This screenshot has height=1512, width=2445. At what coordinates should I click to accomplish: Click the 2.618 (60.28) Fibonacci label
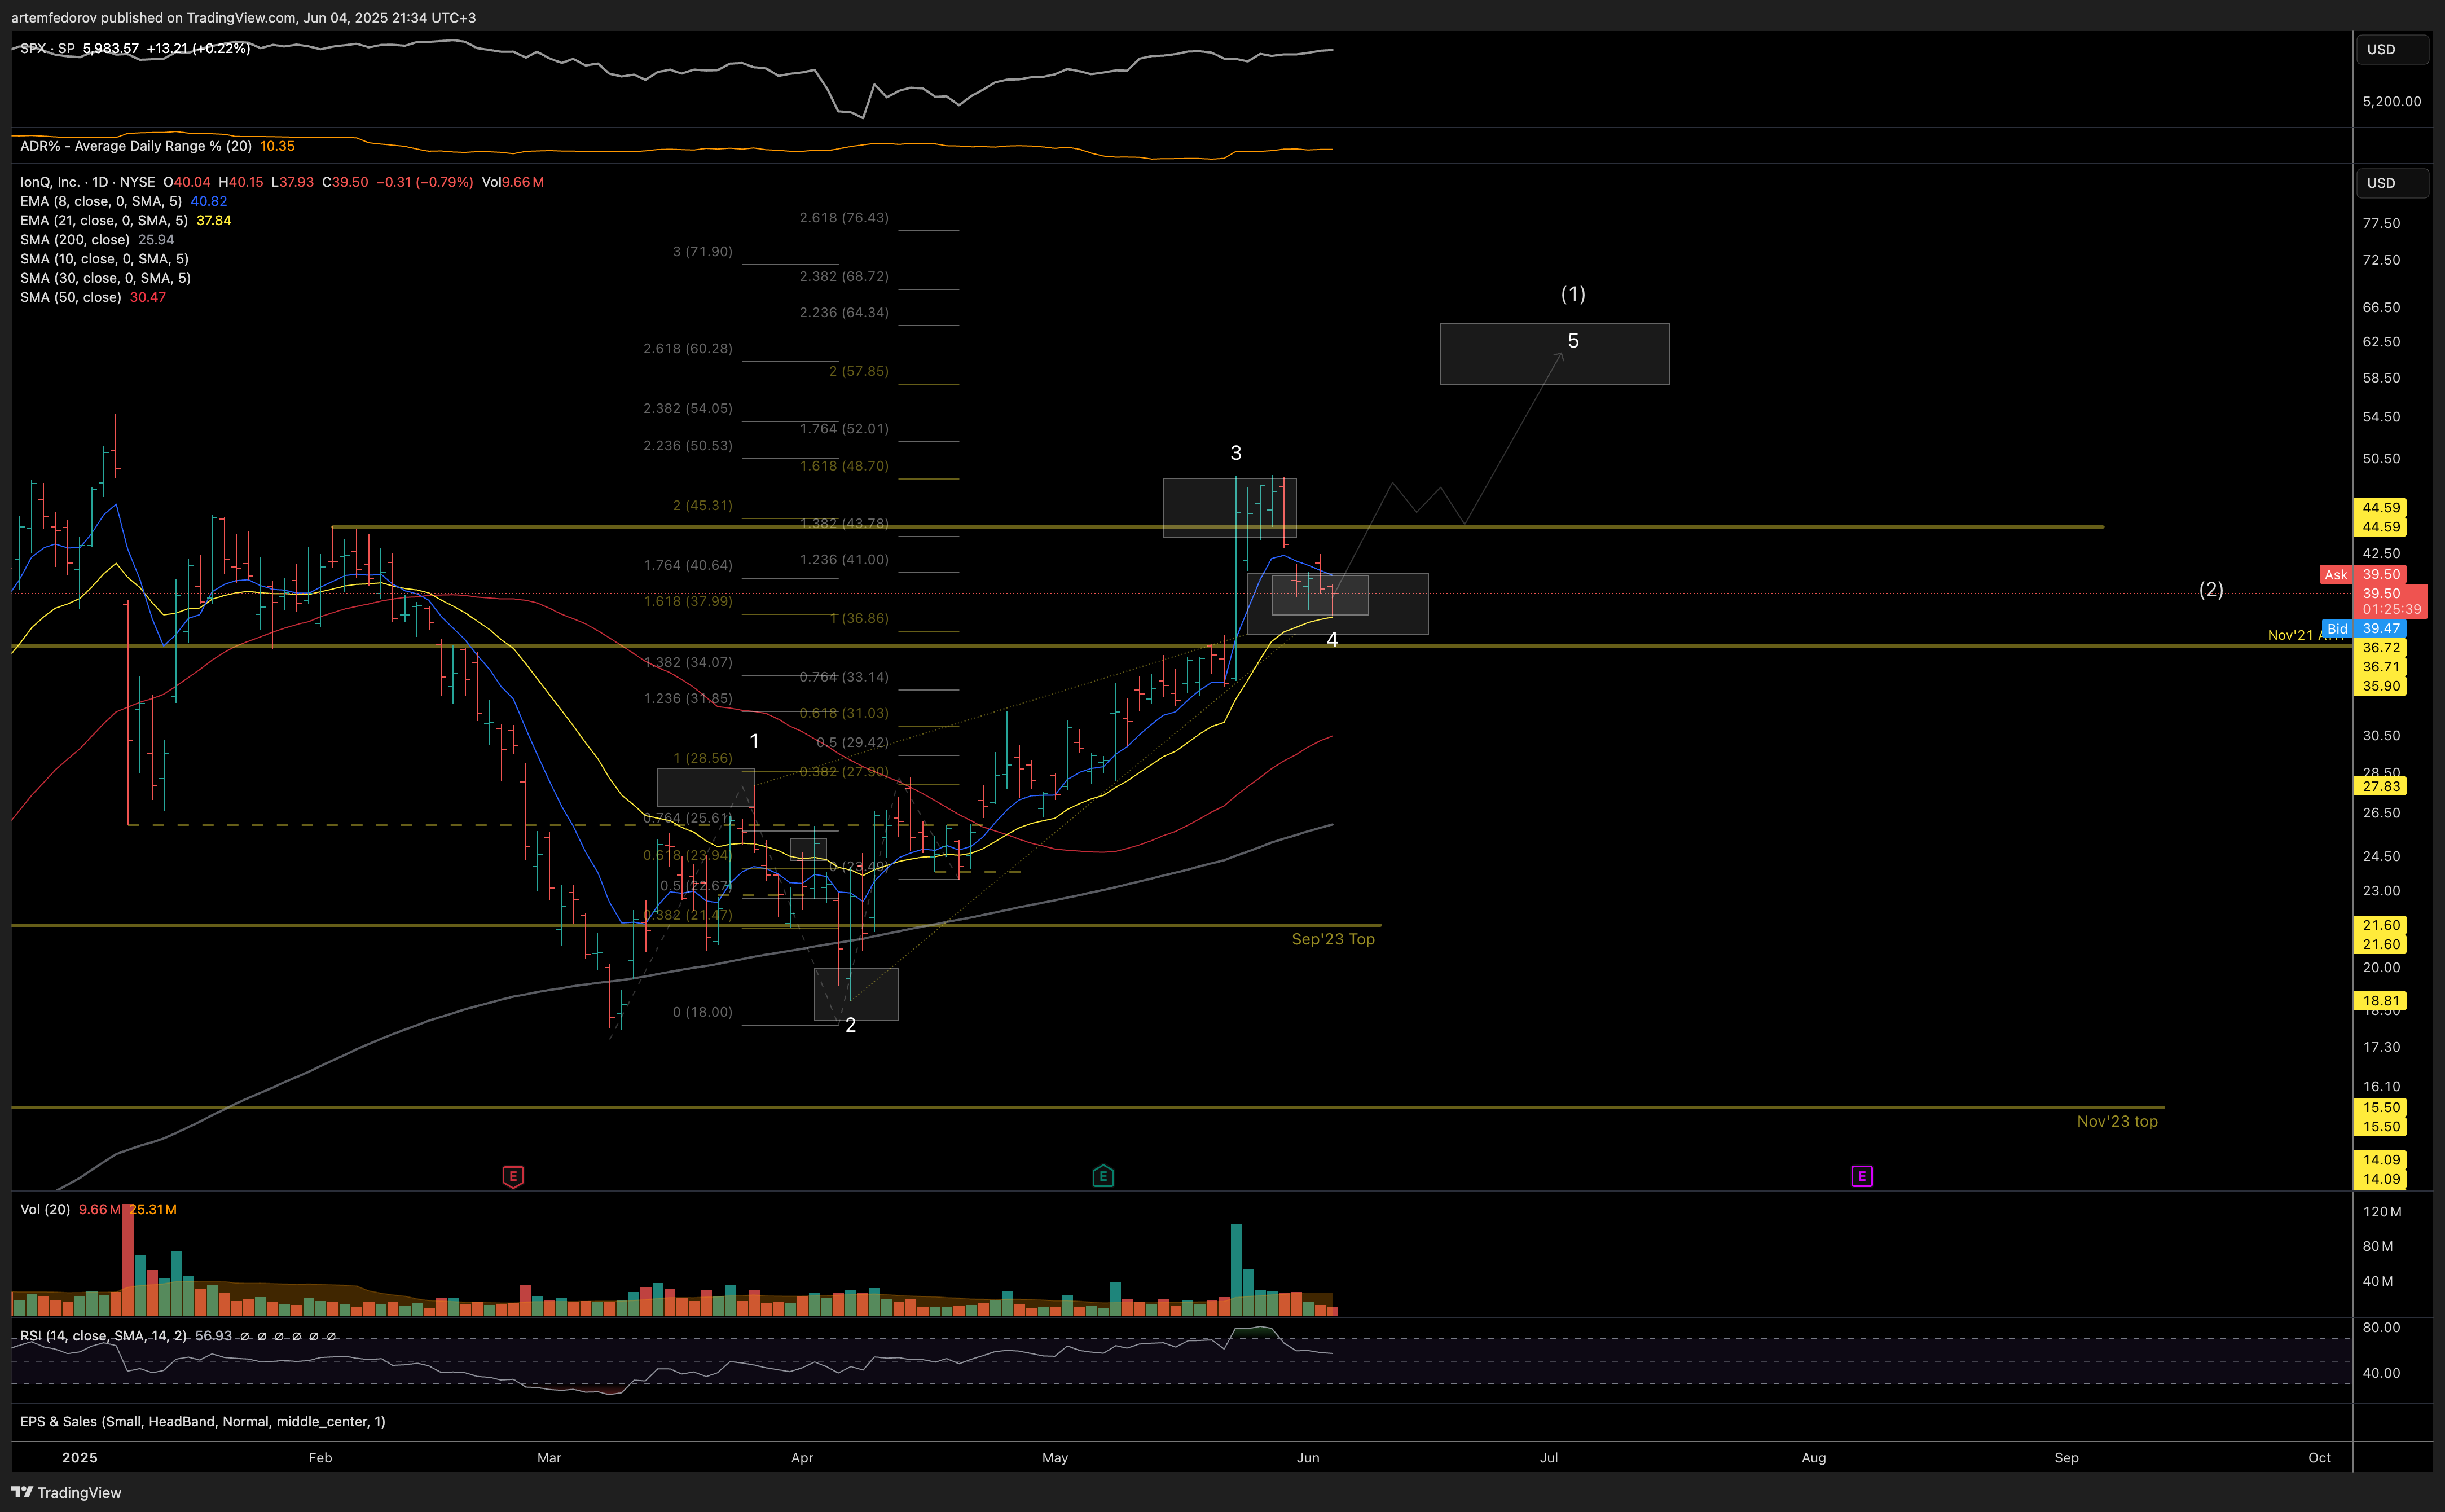[688, 348]
